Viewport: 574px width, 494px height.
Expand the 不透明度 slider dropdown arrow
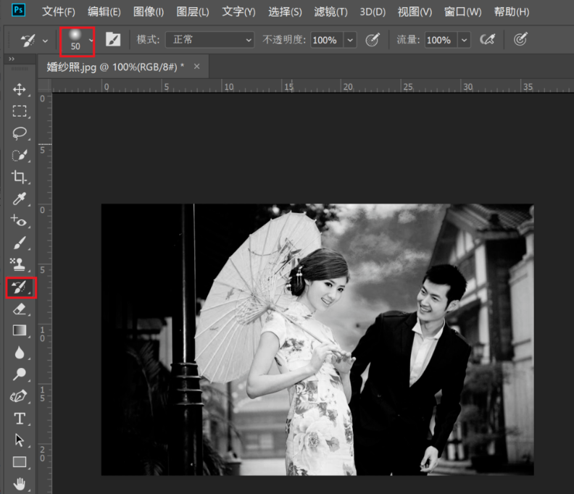(x=350, y=40)
